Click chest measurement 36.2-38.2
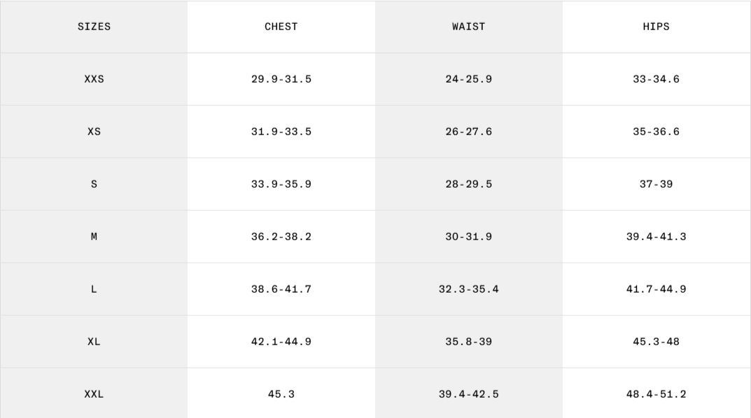Image resolution: width=751 pixels, height=418 pixels. (281, 237)
